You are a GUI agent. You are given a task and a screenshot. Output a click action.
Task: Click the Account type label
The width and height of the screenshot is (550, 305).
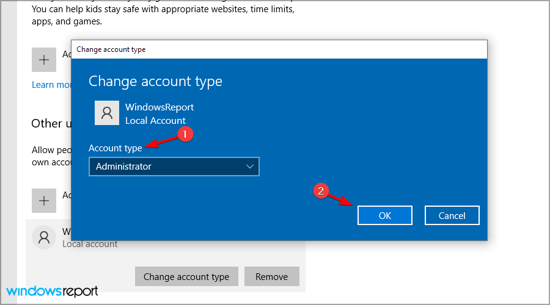[115, 148]
